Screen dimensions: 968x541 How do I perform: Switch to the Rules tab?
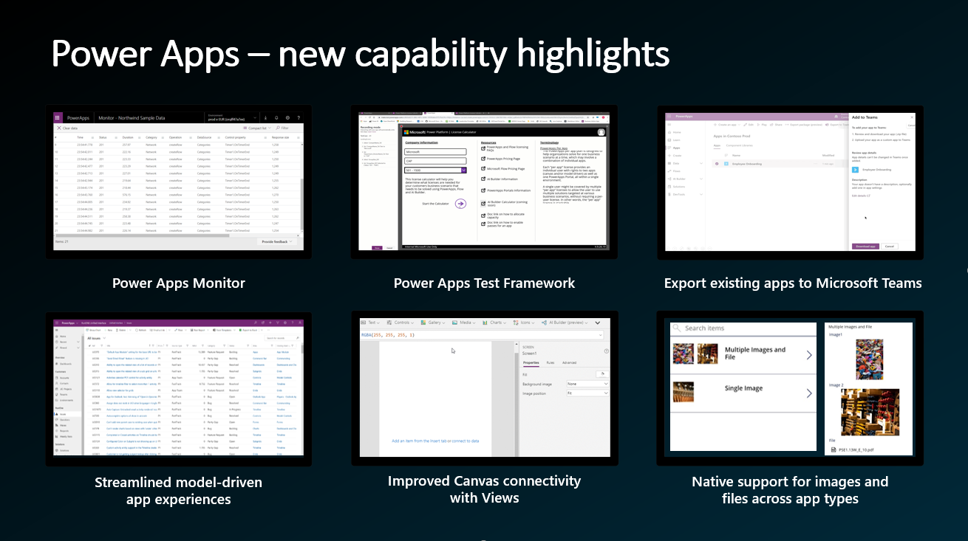point(551,362)
